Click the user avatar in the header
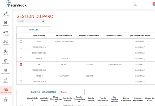The width and height of the screenshot is (155, 106). point(154,4)
